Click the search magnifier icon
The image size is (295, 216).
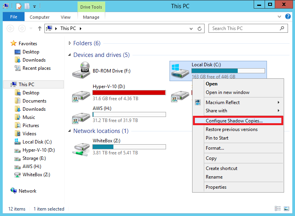click(282, 28)
